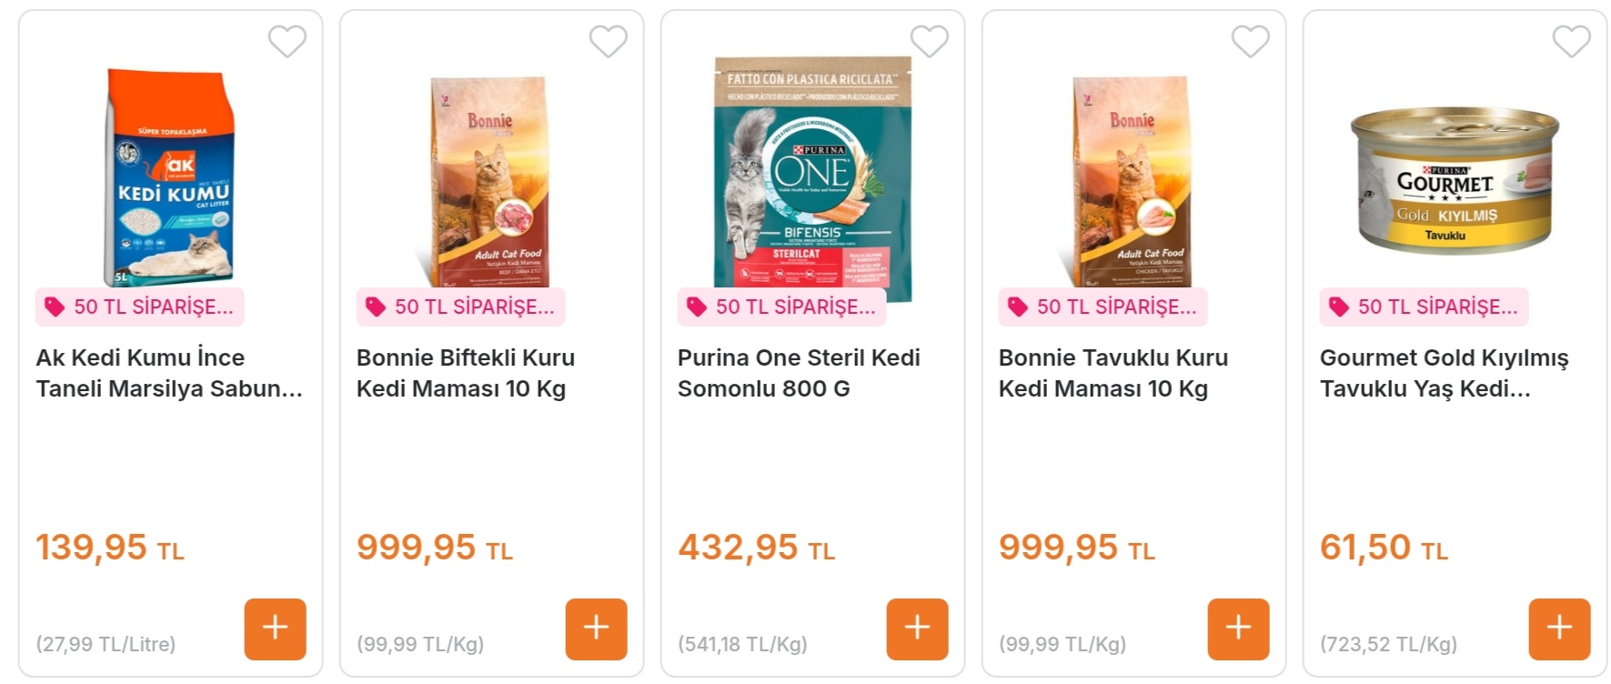Click the Bonnie beef cat food image
This screenshot has height=684, width=1611.
point(491,182)
